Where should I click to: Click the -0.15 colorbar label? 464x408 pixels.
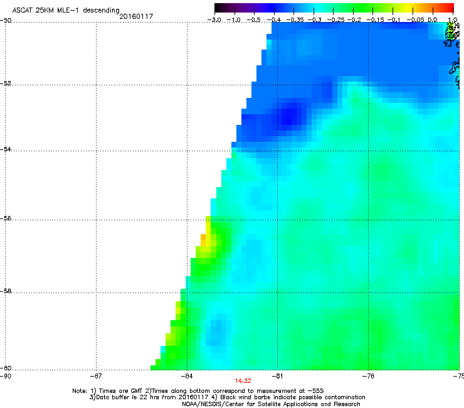click(x=375, y=20)
